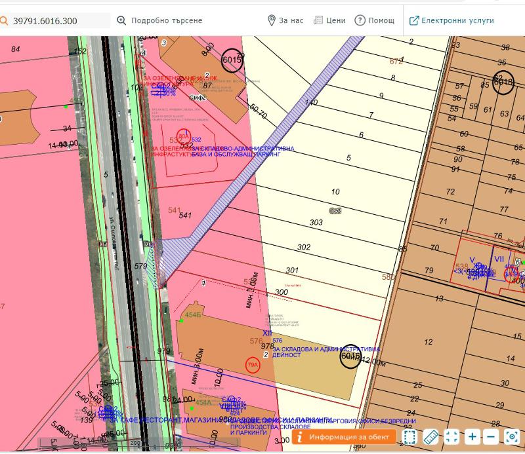Zoom in with the plus button

pos(472,437)
